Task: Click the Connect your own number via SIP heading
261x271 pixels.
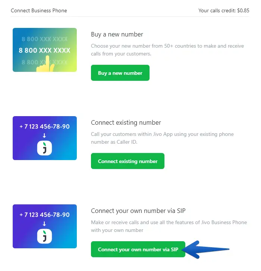Action: pyautogui.click(x=138, y=211)
